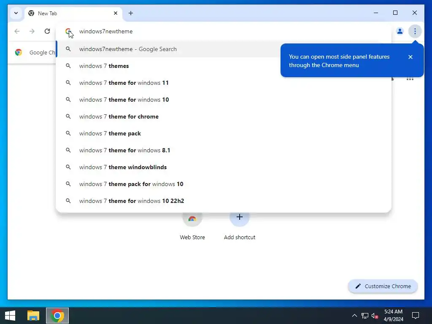Maximize the Chrome window
Viewport: 432px width, 324px height.
[395, 13]
